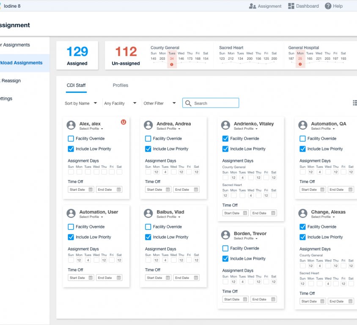
Task: Click the Assignment people icon in header
Action: pyautogui.click(x=253, y=6)
